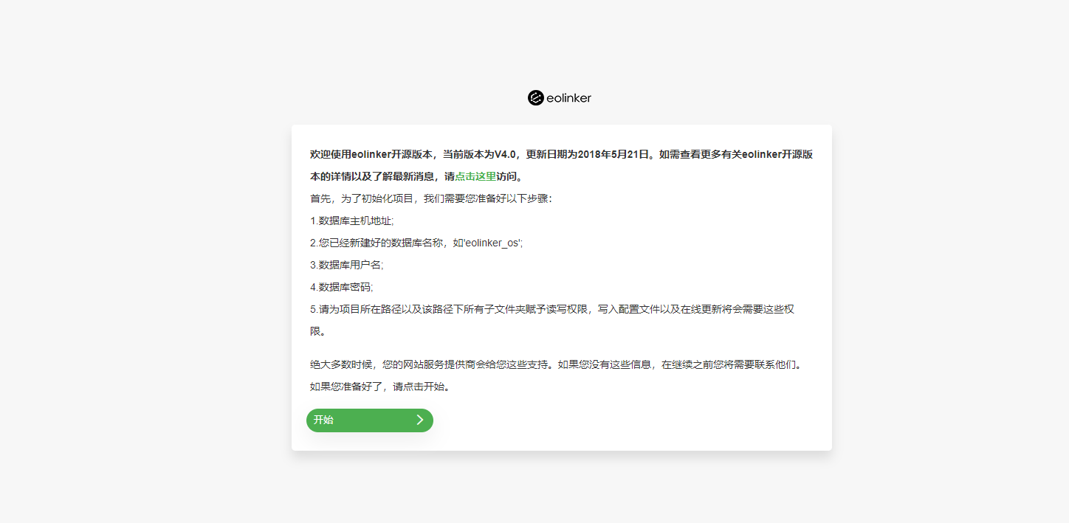Click the bold welcome heading text
Image resolution: width=1069 pixels, height=523 pixels.
point(561,153)
